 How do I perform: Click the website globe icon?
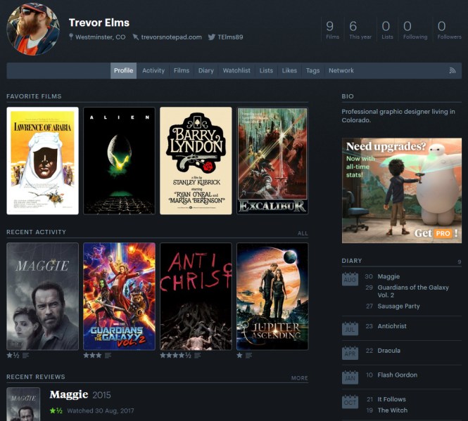[135, 37]
